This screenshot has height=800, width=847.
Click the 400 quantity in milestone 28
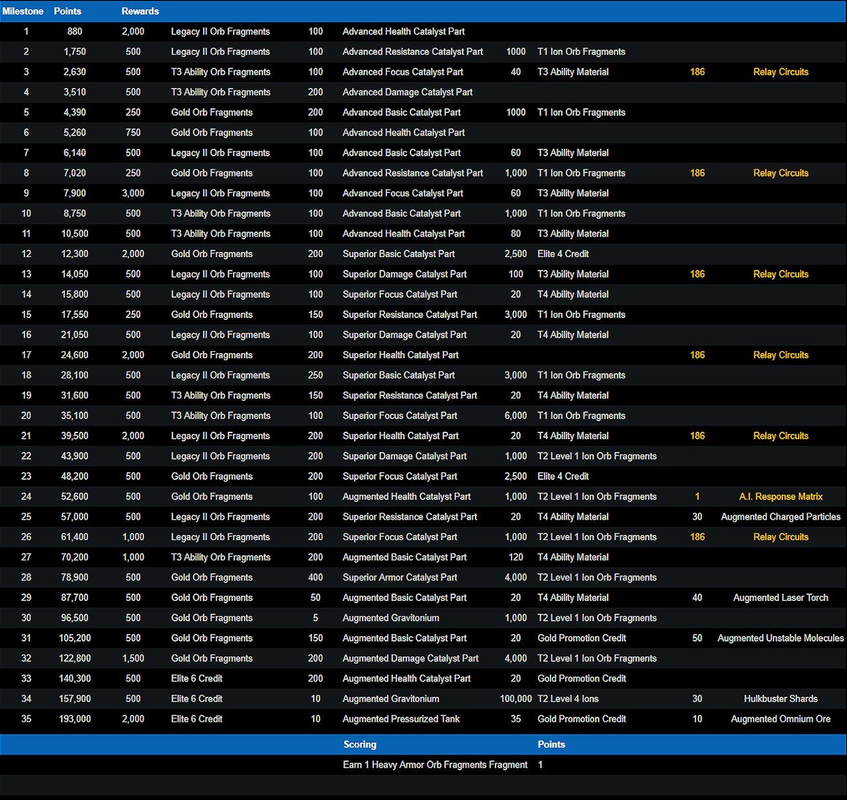click(x=316, y=577)
